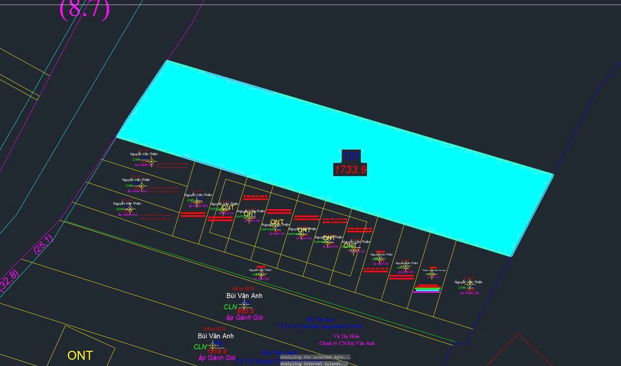621x366 pixels.
Task: Click the Analyzing the selected data tooltip
Action: (x=315, y=357)
